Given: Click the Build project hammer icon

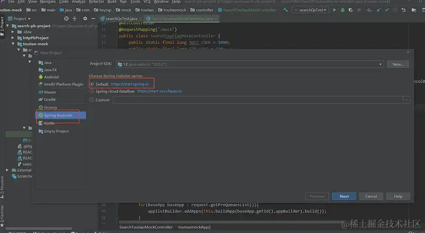Looking at the screenshot, I should coord(285,10).
